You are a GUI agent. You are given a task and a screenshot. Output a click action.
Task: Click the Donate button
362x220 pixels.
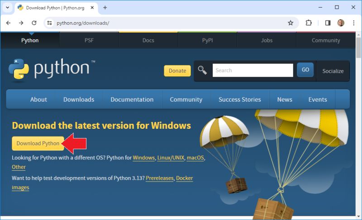177,71
